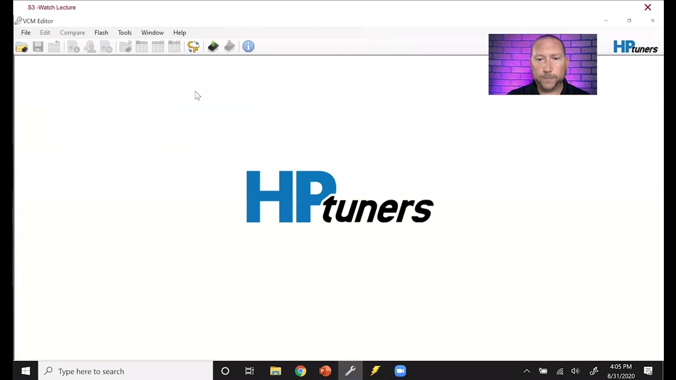The image size is (676, 380).
Task: Click the document history clock icon
Action: 106,47
